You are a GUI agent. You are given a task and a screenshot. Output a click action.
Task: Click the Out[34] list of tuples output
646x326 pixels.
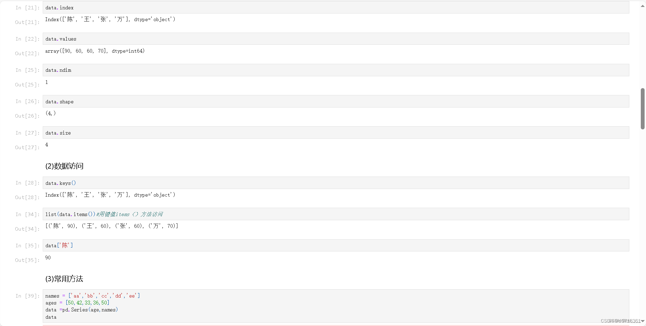pos(111,226)
